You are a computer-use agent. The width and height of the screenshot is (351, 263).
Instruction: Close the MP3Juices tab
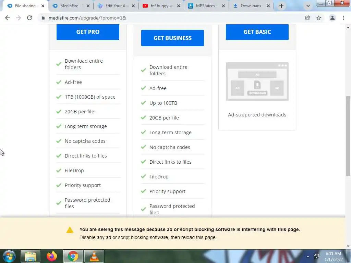tap(223, 6)
